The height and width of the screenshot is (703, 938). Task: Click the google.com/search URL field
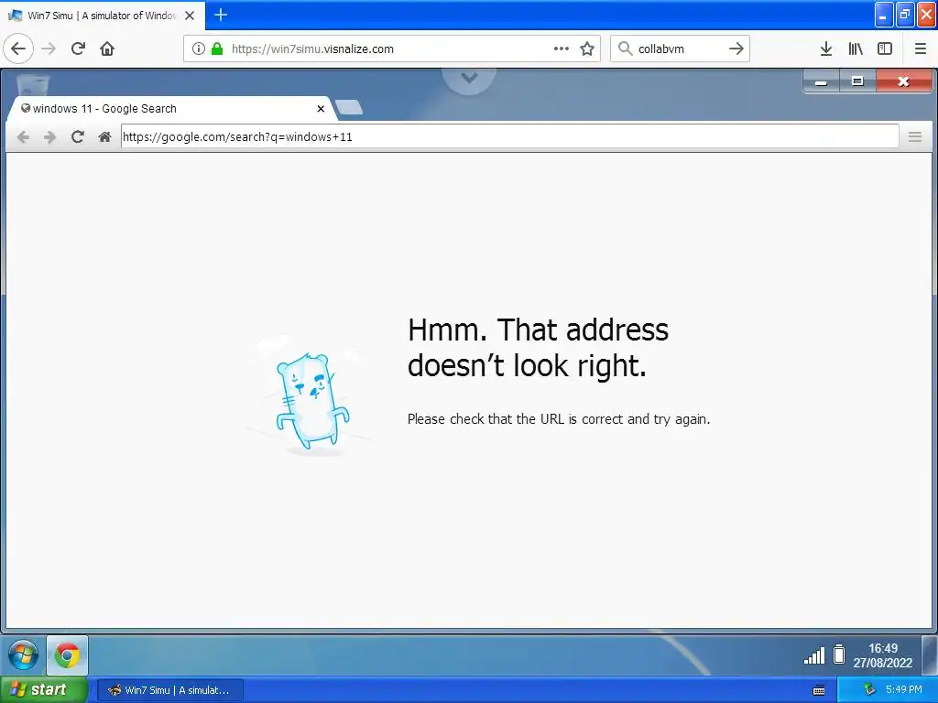pos(509,136)
